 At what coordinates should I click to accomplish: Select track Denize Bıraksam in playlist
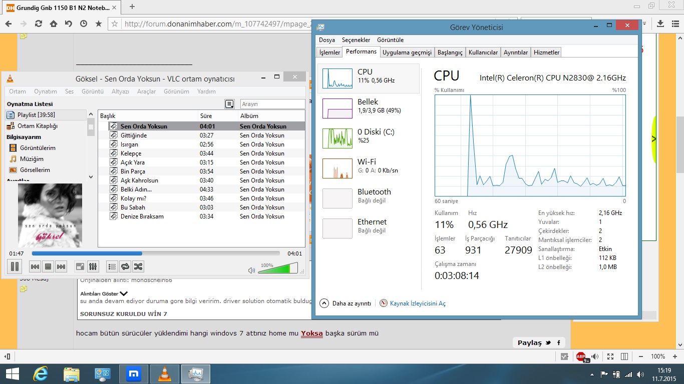pyautogui.click(x=201, y=216)
